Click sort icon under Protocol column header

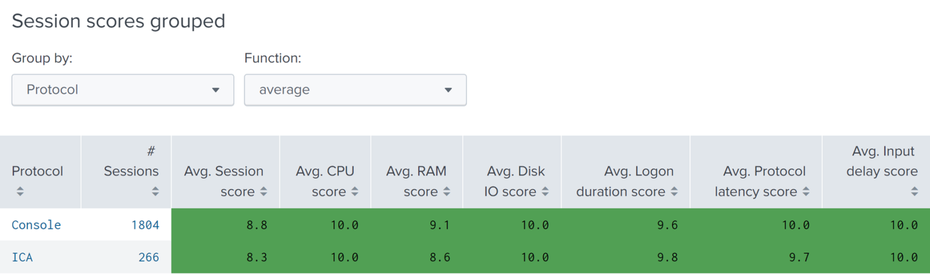coord(20,192)
